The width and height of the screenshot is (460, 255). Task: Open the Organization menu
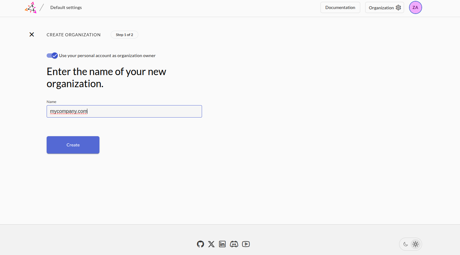(381, 7)
